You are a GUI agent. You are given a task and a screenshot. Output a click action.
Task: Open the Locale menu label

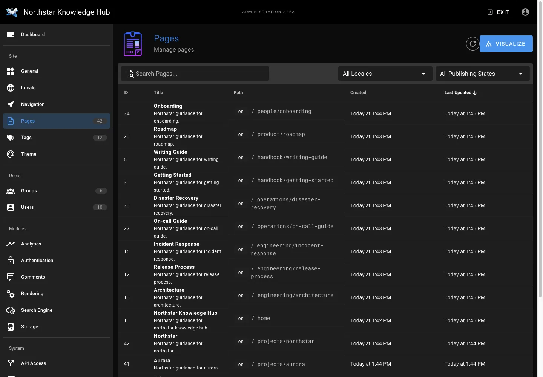pyautogui.click(x=28, y=88)
